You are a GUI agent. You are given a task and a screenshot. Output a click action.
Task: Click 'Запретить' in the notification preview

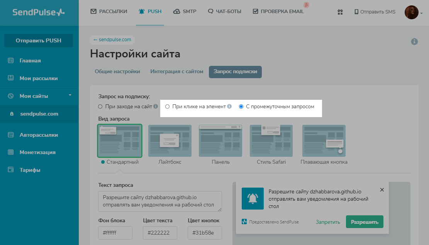pos(328,222)
